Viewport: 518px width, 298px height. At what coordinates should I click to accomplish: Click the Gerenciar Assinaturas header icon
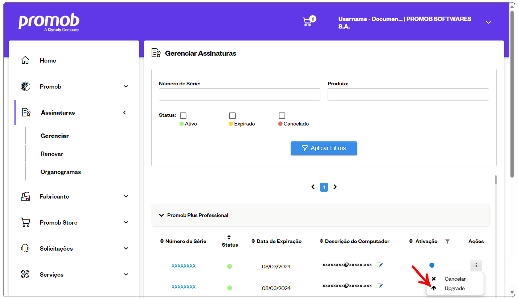tap(156, 53)
